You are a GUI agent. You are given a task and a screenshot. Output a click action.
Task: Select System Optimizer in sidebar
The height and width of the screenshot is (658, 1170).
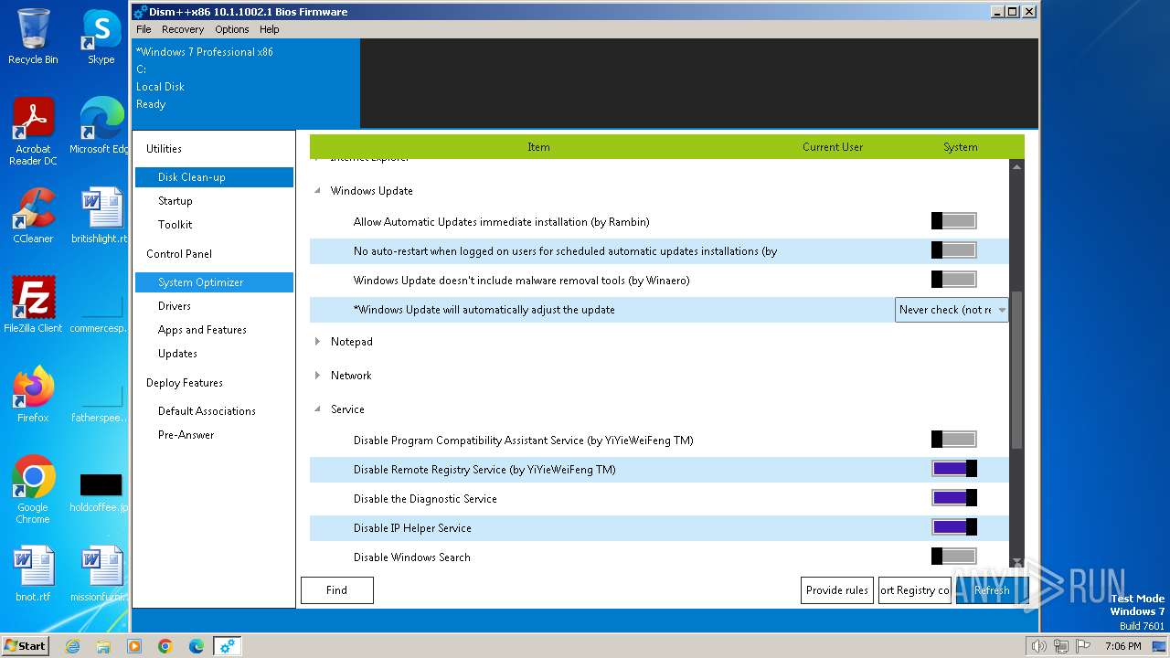tap(214, 282)
